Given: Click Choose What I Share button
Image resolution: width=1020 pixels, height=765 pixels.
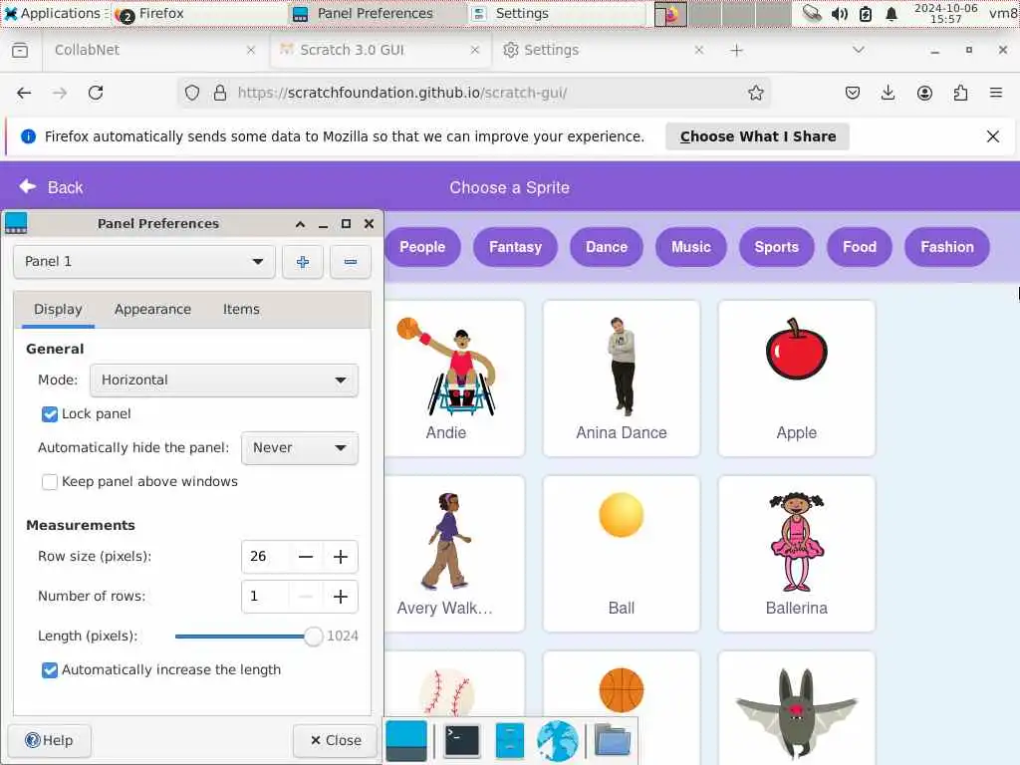Looking at the screenshot, I should [757, 136].
